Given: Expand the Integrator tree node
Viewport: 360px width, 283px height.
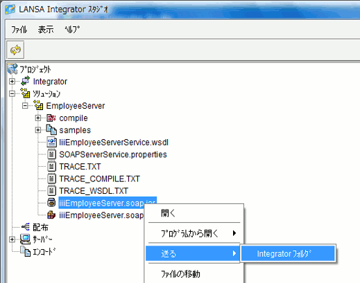Looking at the screenshot, I should point(12,82).
